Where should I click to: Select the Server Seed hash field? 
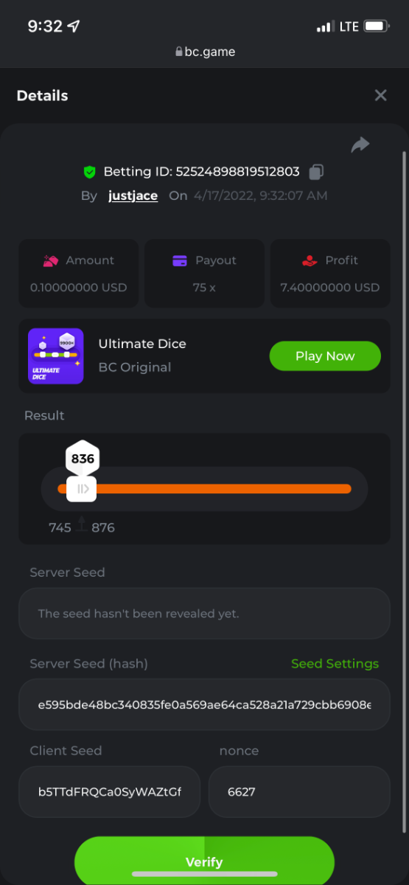pyautogui.click(x=204, y=705)
